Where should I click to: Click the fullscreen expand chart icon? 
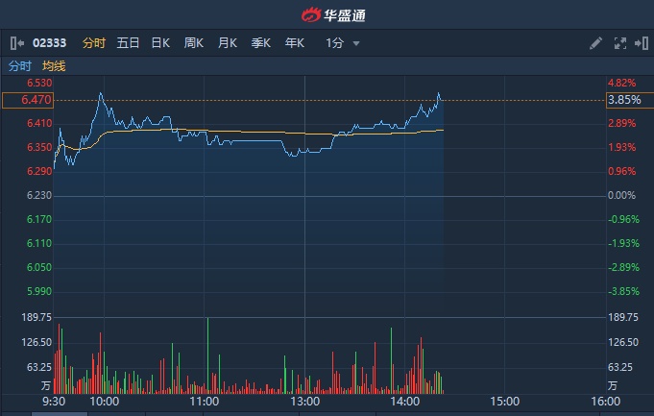pos(619,43)
